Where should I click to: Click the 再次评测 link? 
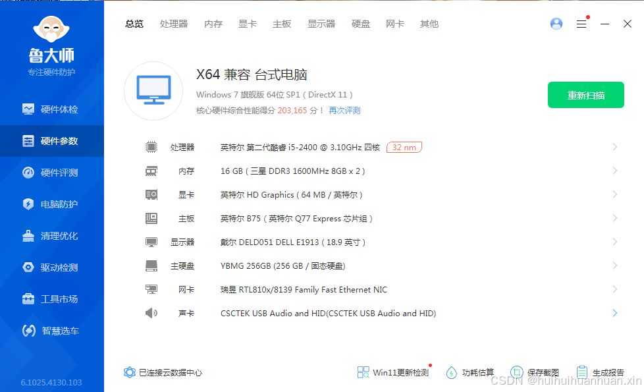pos(344,111)
